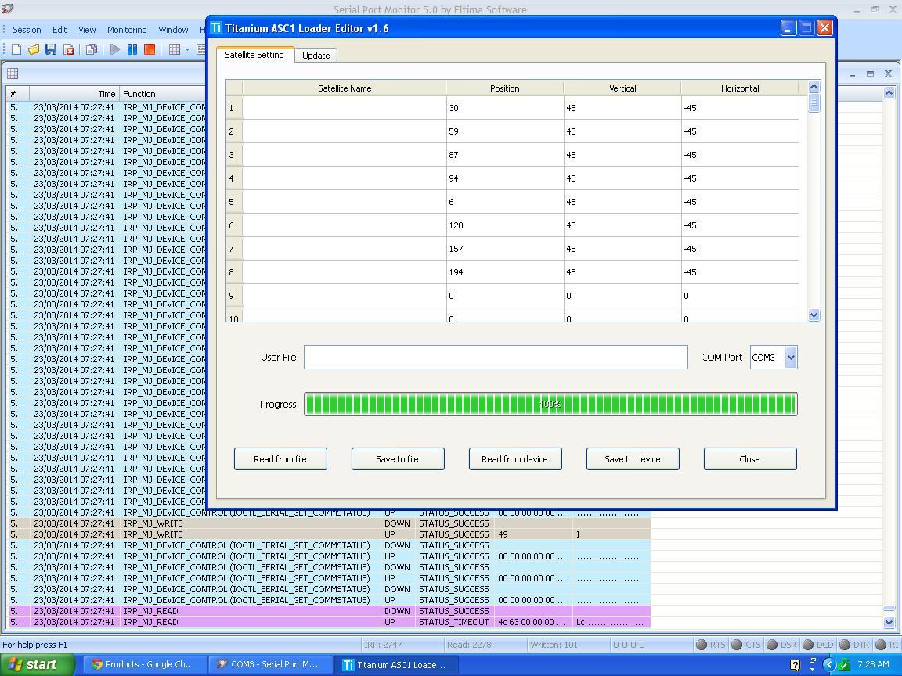
Task: Click the monitor log scroll up arrow
Action: [889, 92]
